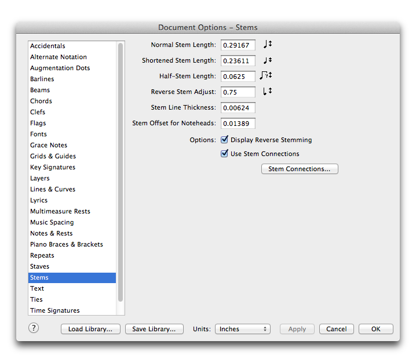Image resolution: width=416 pixels, height=362 pixels.
Task: Uncheck Use Stem Connections
Action: (x=224, y=154)
